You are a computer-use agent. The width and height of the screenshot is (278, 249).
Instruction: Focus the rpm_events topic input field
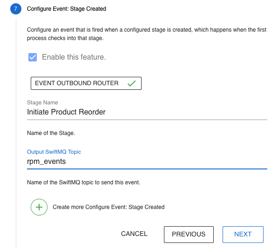pyautogui.click(x=147, y=162)
